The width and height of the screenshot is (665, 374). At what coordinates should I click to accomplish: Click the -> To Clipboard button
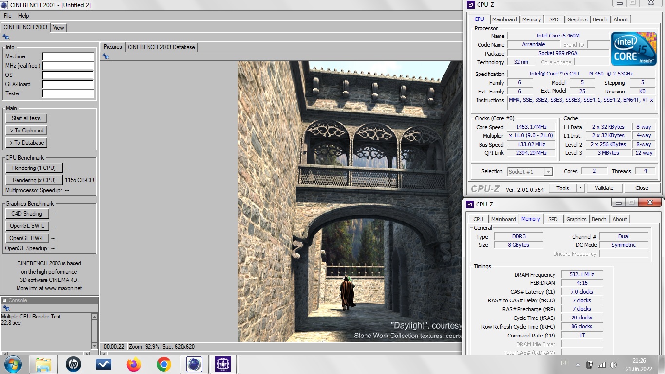pos(26,131)
